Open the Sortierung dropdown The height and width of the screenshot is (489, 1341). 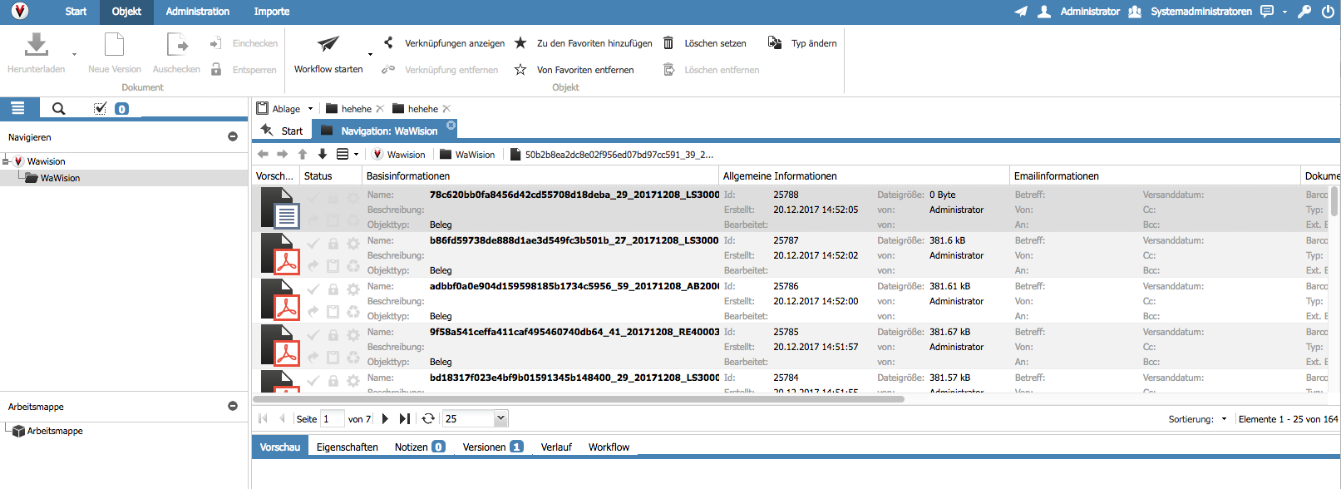pos(1224,419)
